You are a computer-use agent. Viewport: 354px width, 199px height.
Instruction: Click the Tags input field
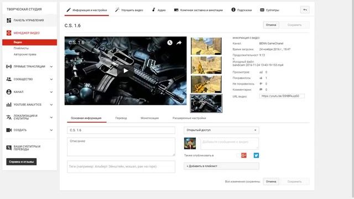121,167
